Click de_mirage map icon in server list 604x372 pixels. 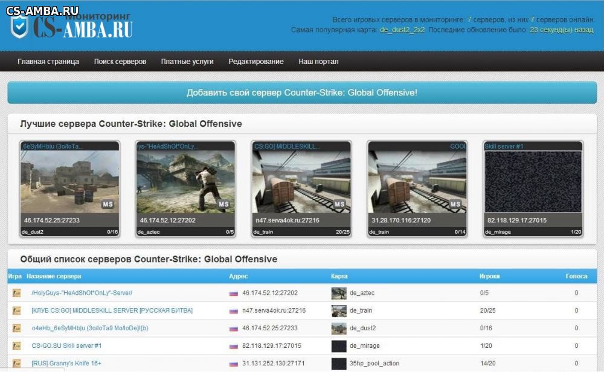point(339,346)
